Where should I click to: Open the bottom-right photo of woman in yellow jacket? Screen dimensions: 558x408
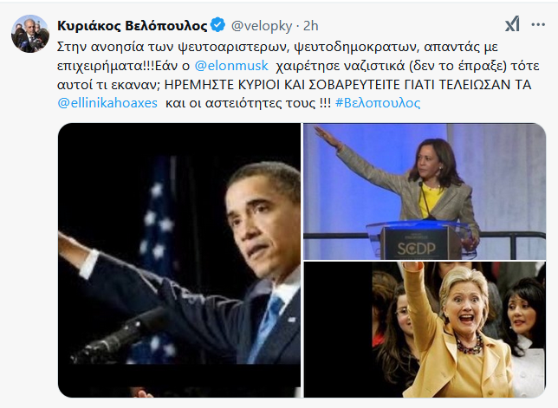pos(425,330)
